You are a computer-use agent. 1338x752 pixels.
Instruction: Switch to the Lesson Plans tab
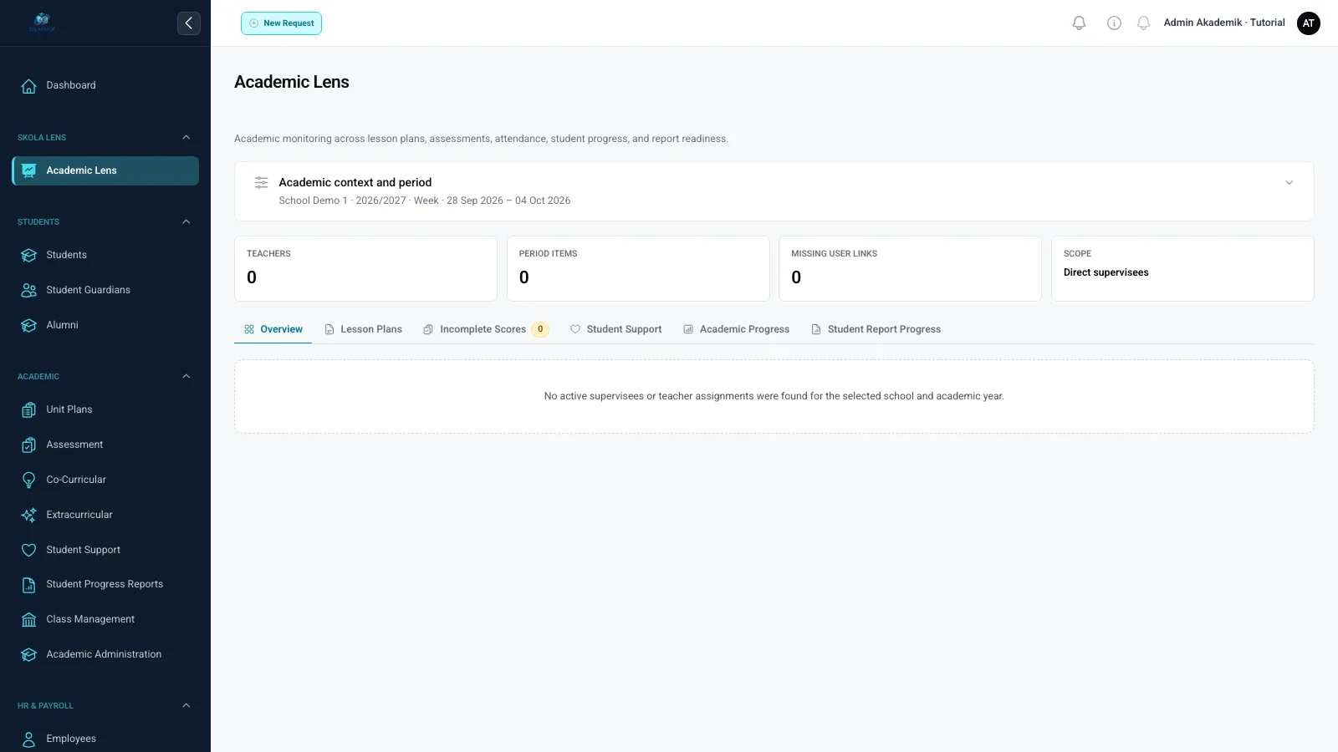click(x=363, y=329)
